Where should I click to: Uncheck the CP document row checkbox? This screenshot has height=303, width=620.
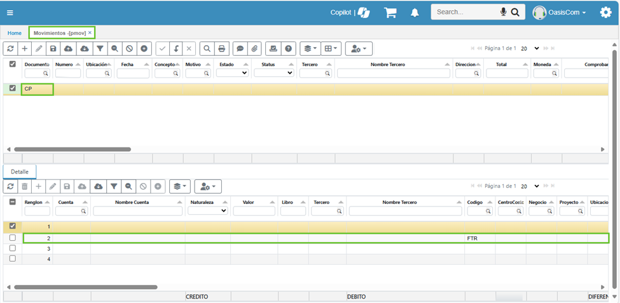point(13,89)
